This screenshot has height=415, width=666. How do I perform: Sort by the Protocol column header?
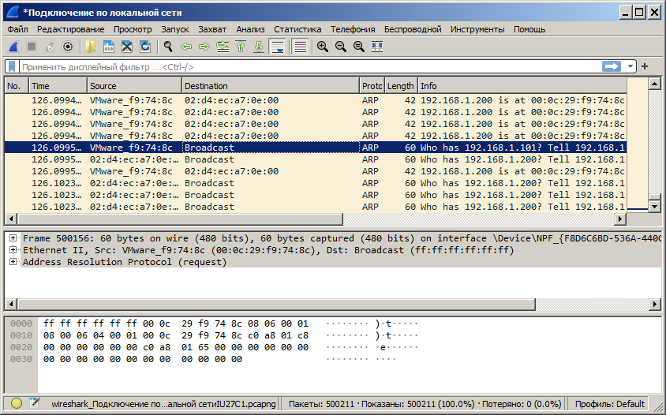[372, 86]
